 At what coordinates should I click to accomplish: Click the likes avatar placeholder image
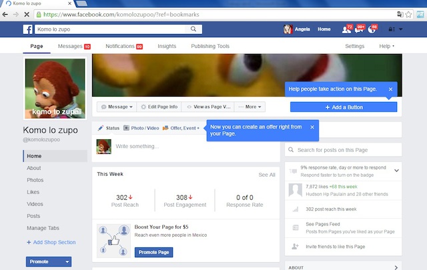tap(296, 190)
